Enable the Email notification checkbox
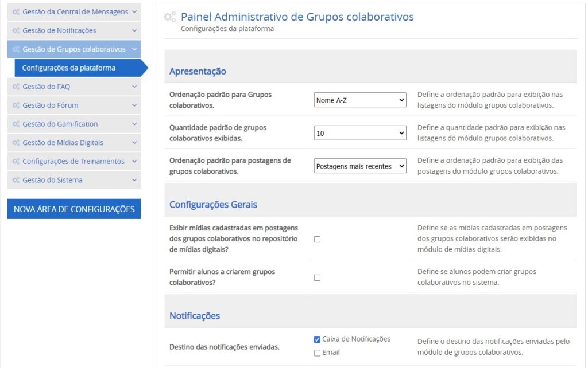 (317, 353)
